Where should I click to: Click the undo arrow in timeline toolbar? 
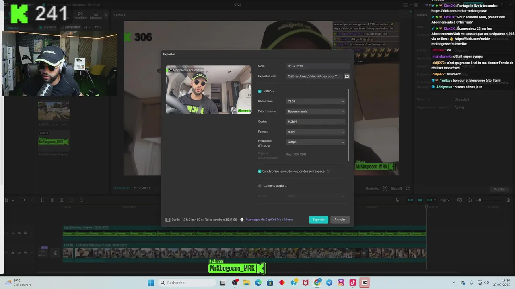pos(23,200)
